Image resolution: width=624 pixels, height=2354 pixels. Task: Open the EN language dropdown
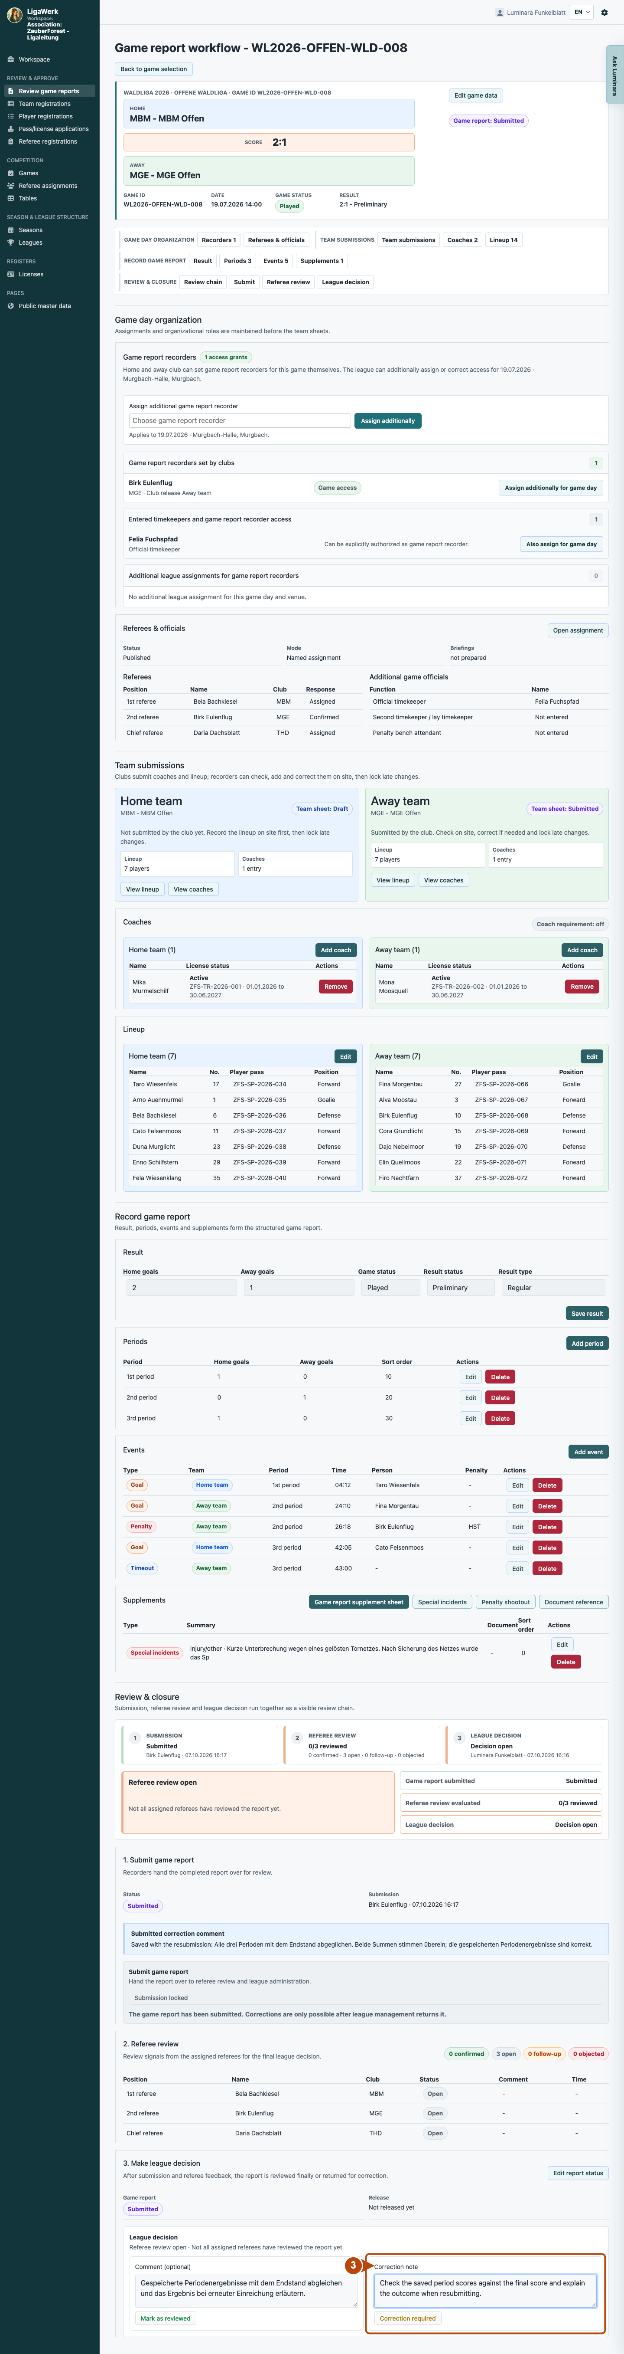pos(581,13)
